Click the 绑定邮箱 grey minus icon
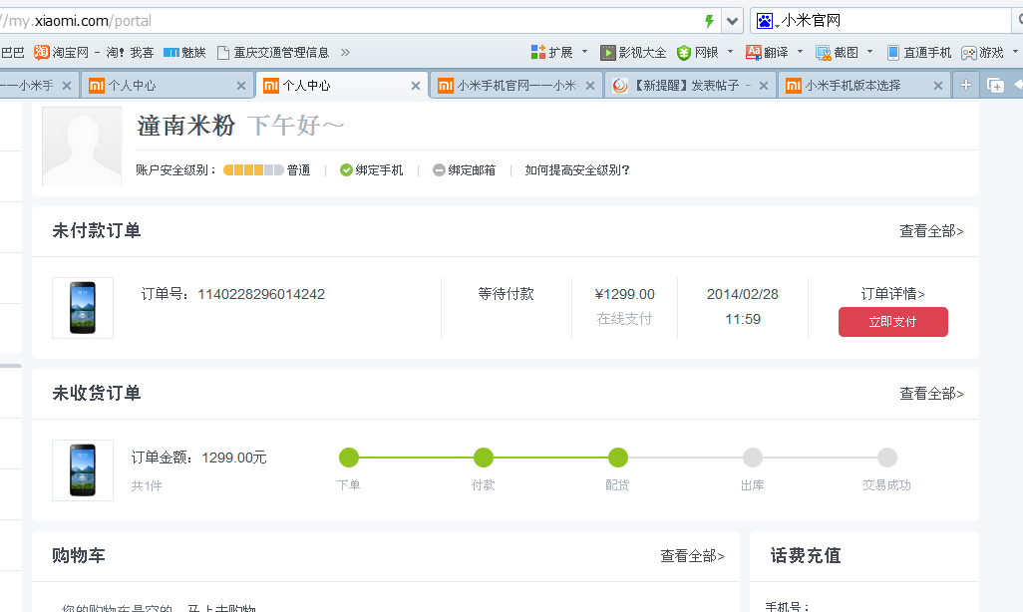This screenshot has height=612, width=1023. (x=439, y=170)
